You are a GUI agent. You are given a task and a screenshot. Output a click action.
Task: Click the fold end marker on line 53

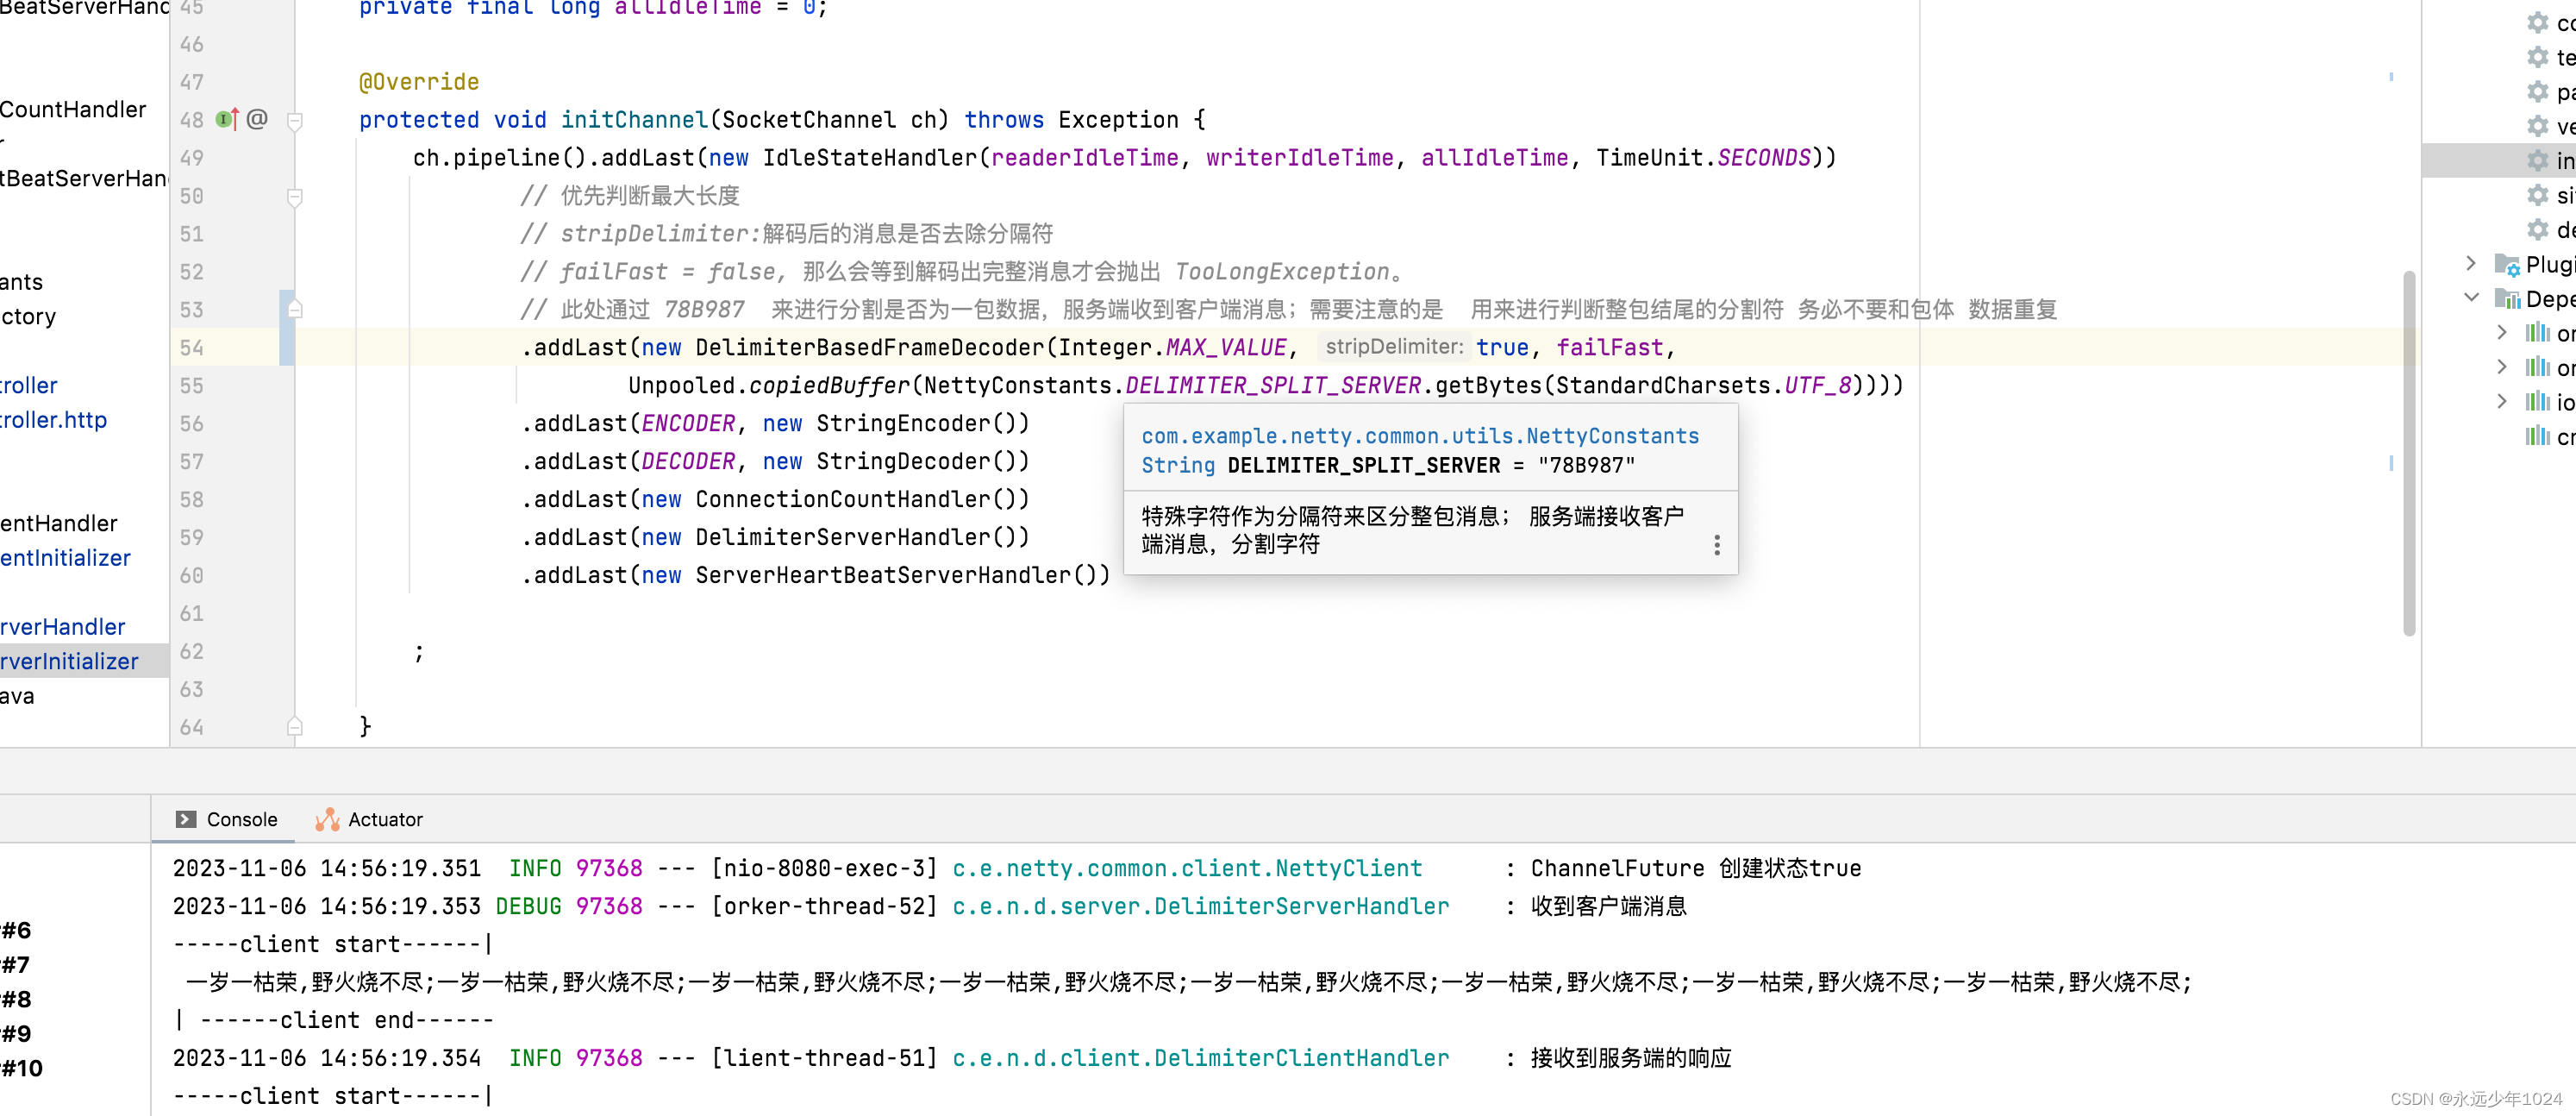tap(295, 309)
